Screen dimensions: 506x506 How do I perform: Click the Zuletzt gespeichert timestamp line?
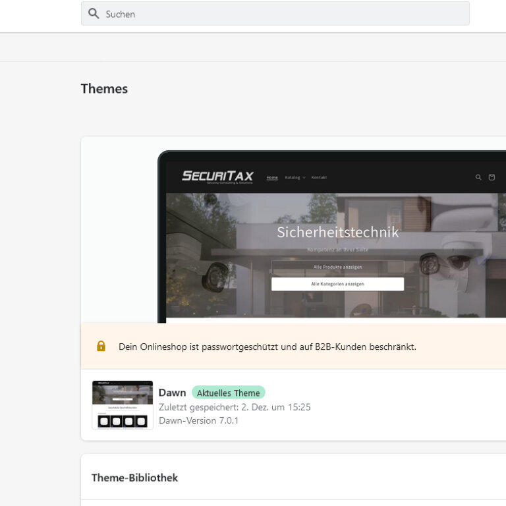point(234,407)
